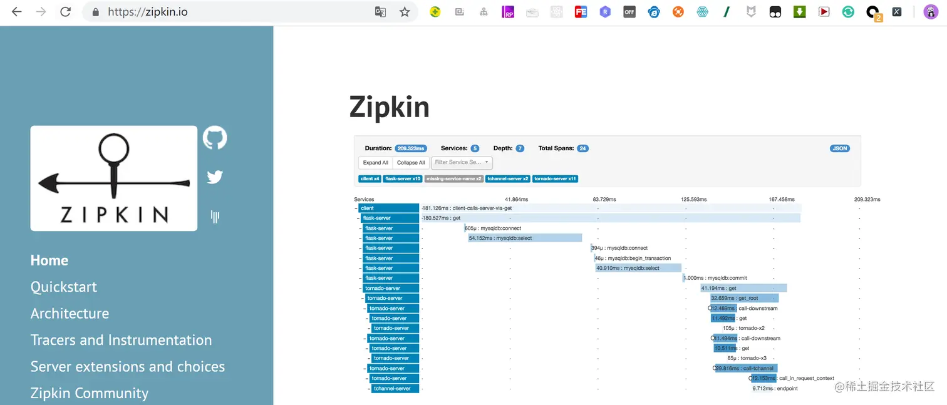
Task: Click the browser forward arrow
Action: [41, 12]
